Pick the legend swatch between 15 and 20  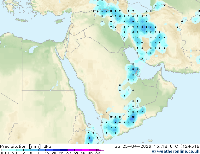click(49, 150)
